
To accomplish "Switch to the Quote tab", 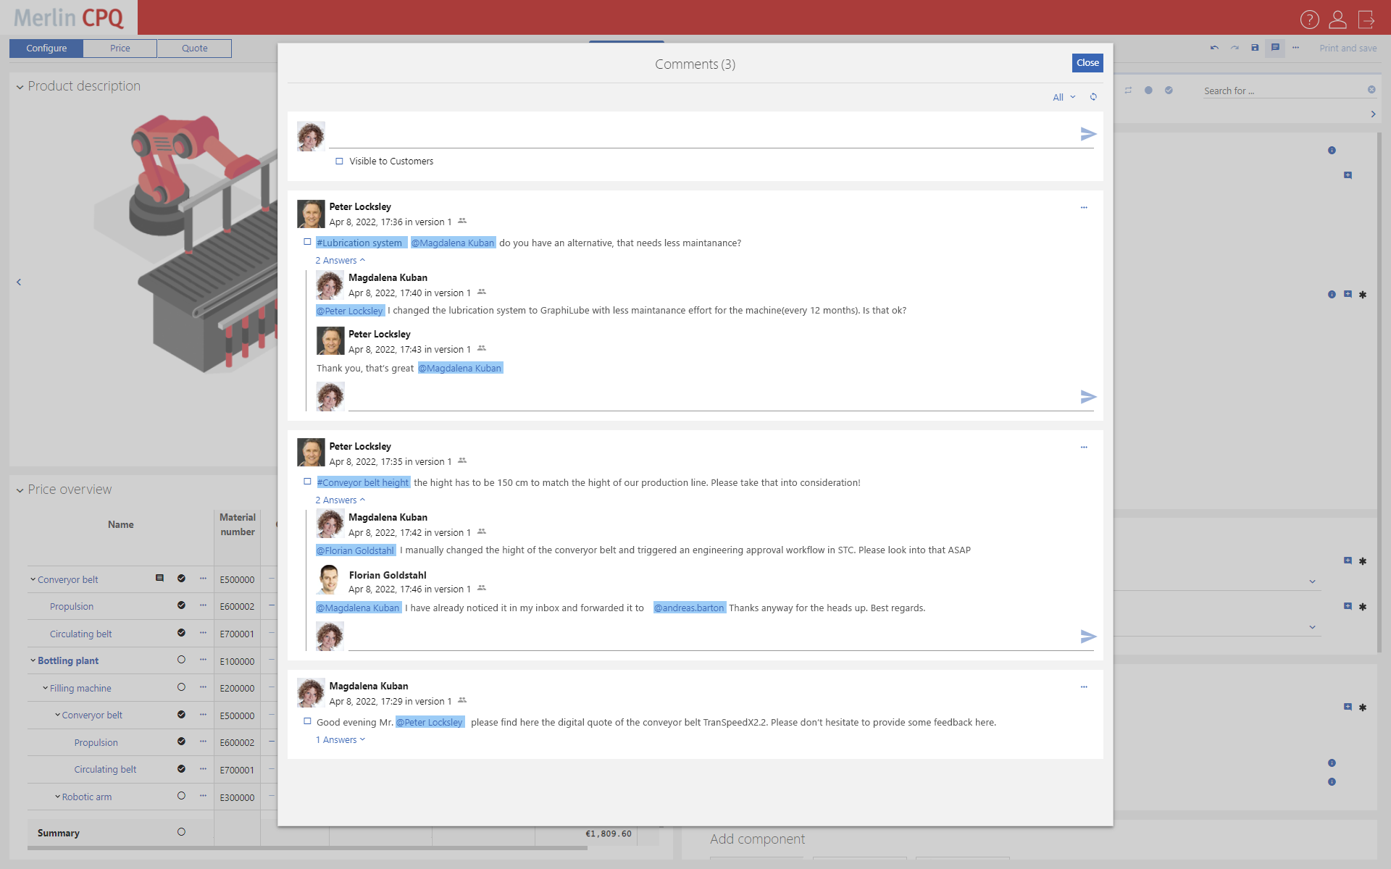I will (x=194, y=49).
